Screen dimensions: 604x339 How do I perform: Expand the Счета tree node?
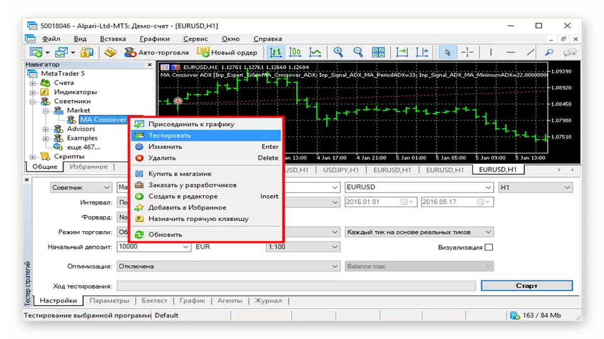tap(33, 83)
